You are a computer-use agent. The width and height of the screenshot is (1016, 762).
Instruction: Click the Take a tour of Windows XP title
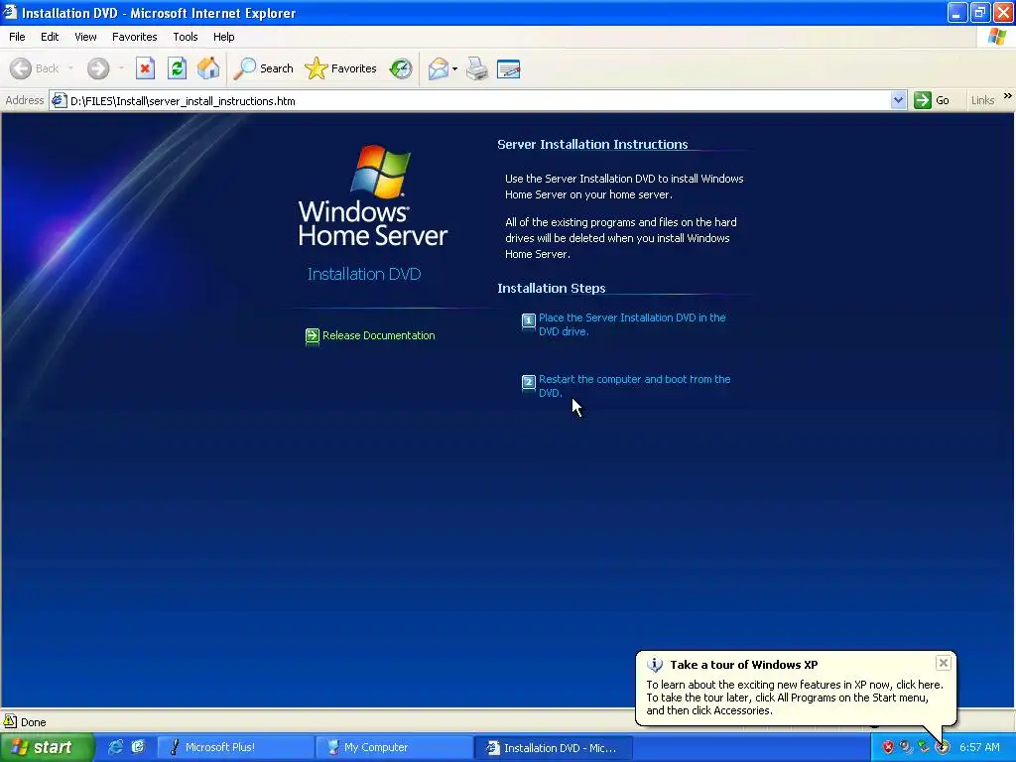[744, 665]
